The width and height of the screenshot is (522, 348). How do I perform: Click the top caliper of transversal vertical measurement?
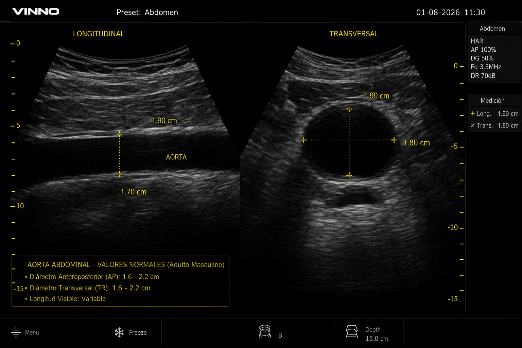coord(349,109)
